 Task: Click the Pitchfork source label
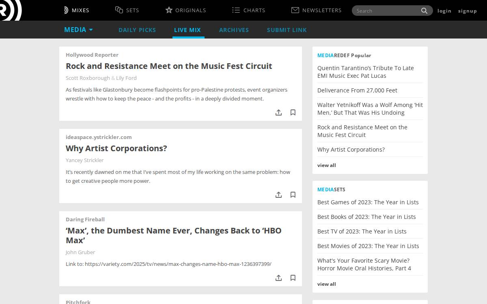tap(78, 302)
